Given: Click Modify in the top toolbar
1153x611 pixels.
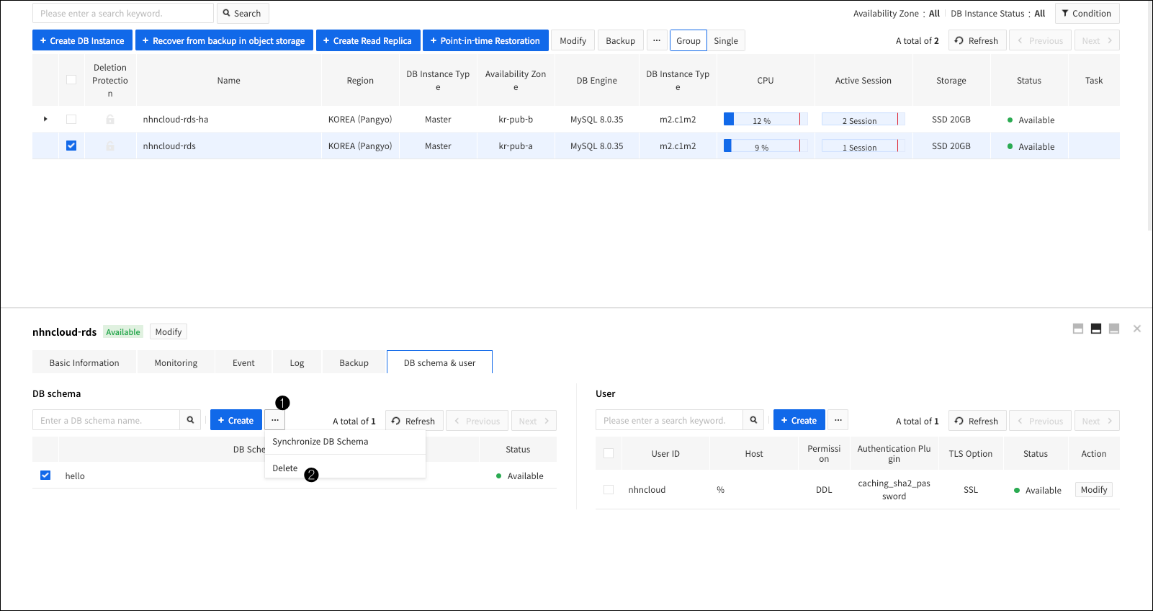Looking at the screenshot, I should 573,40.
